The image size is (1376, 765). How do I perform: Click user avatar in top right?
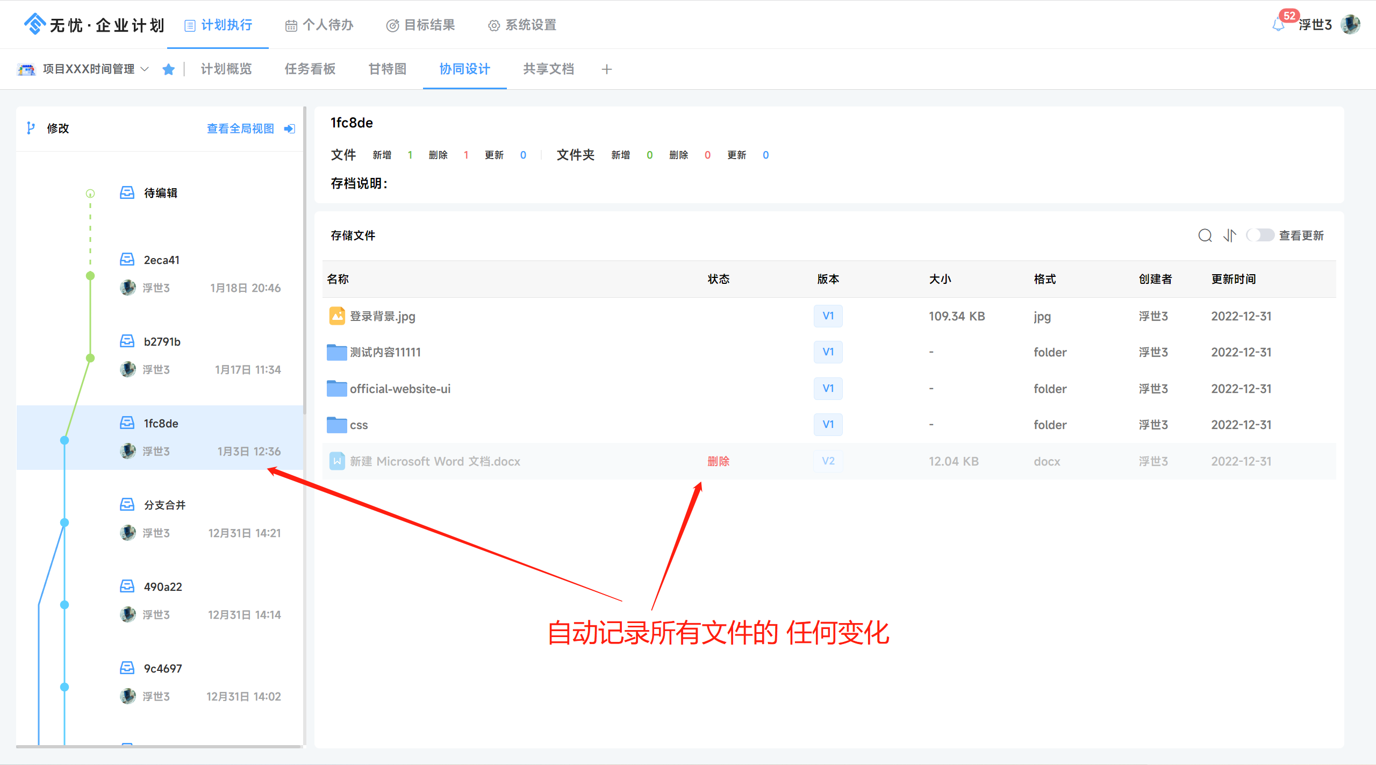tap(1350, 25)
